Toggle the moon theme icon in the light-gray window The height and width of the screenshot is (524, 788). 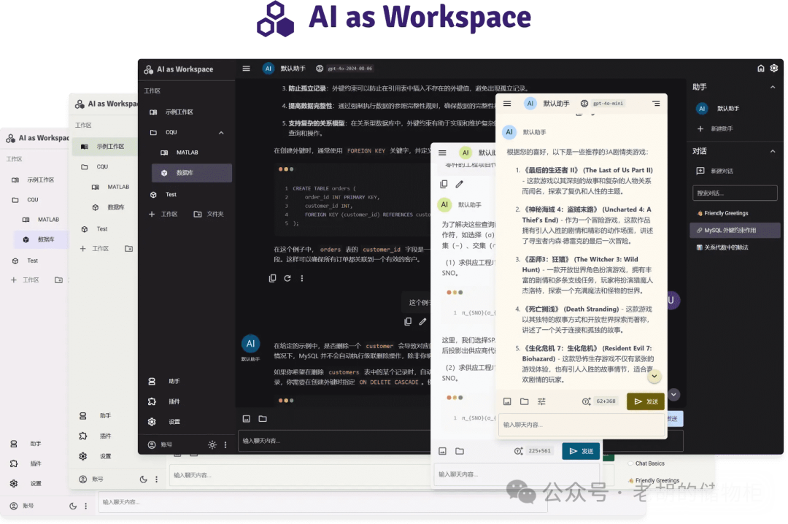143,479
